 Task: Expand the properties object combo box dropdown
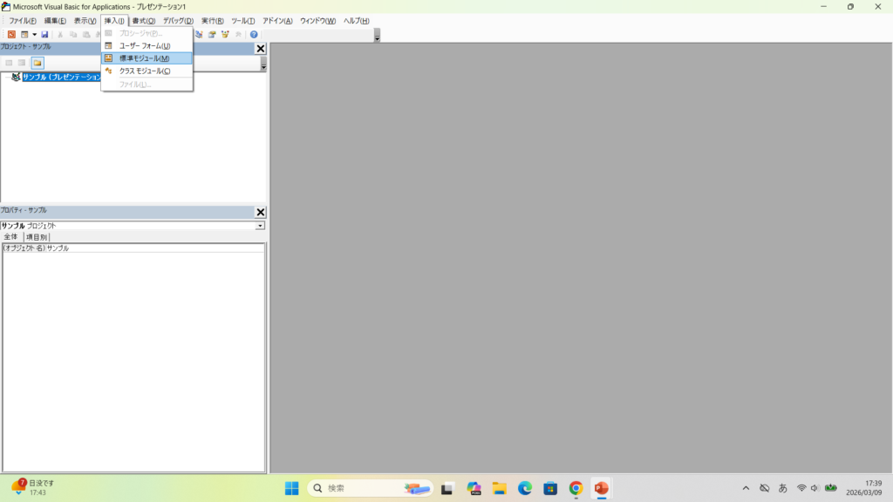(260, 226)
